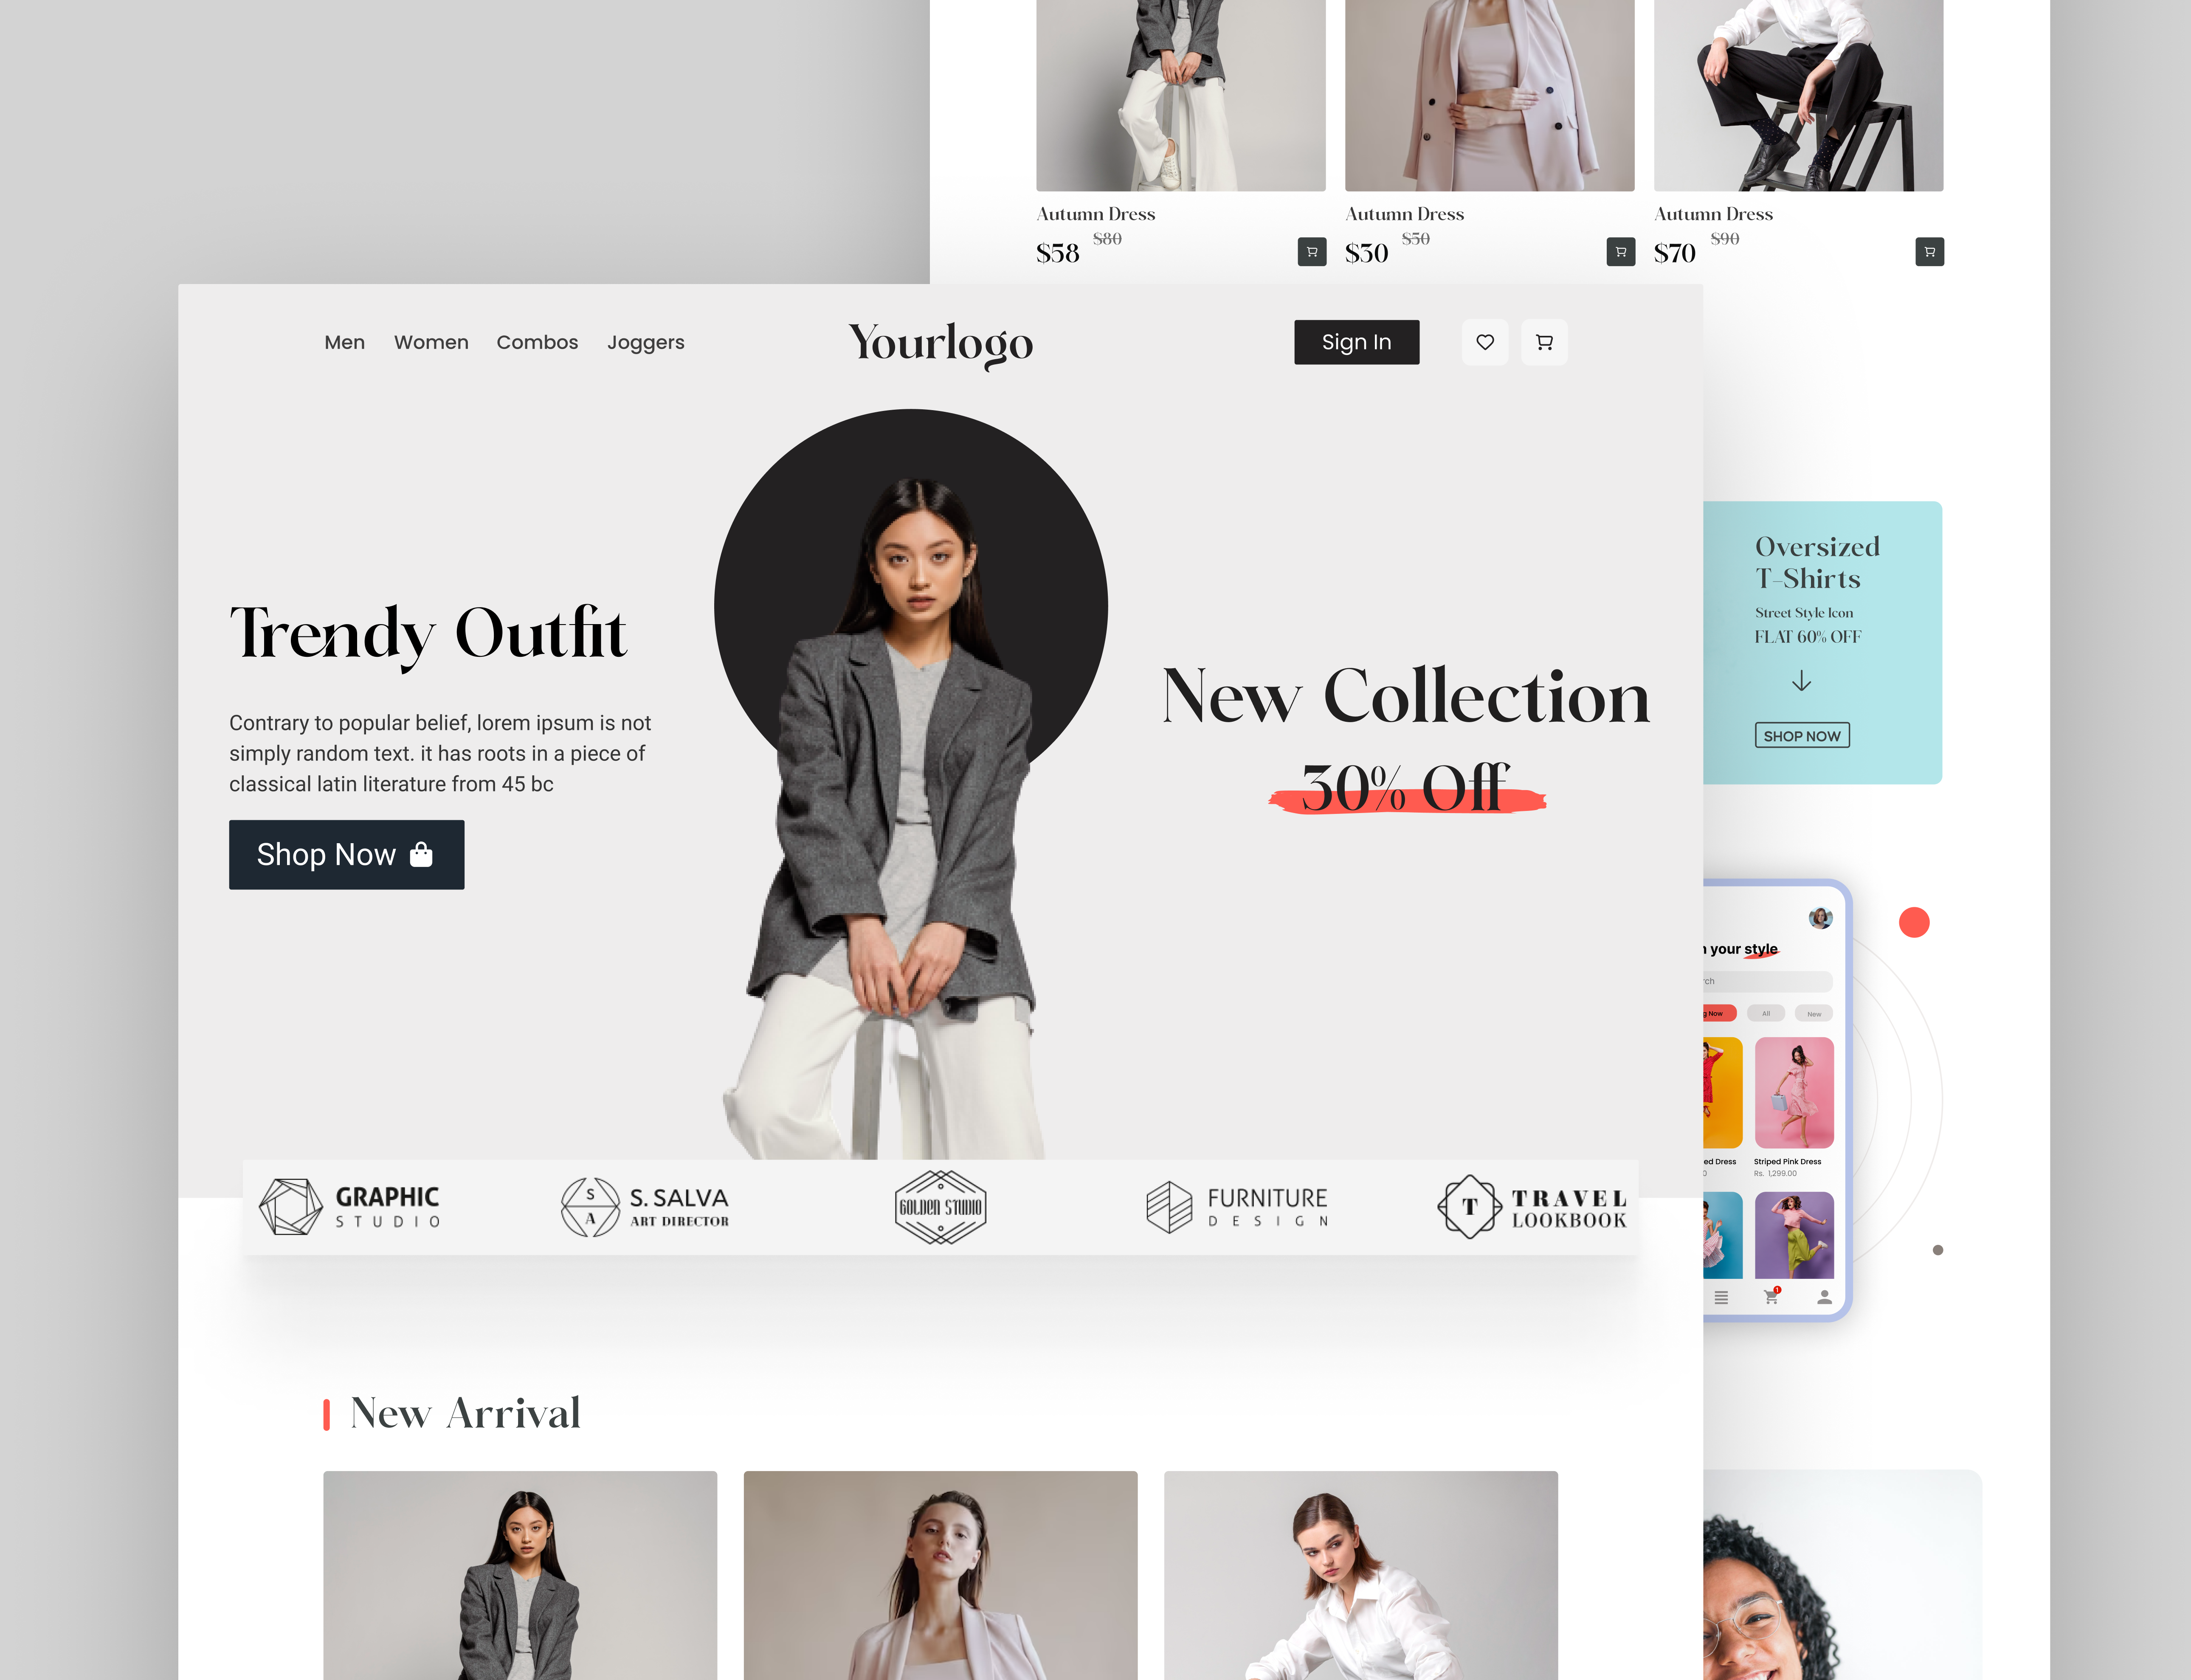
Task: Click the Sign In button
Action: [1357, 341]
